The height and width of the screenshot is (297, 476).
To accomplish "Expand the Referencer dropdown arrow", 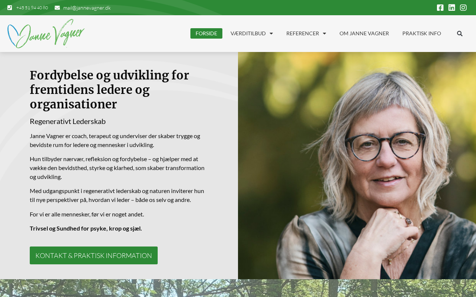I will click(324, 33).
